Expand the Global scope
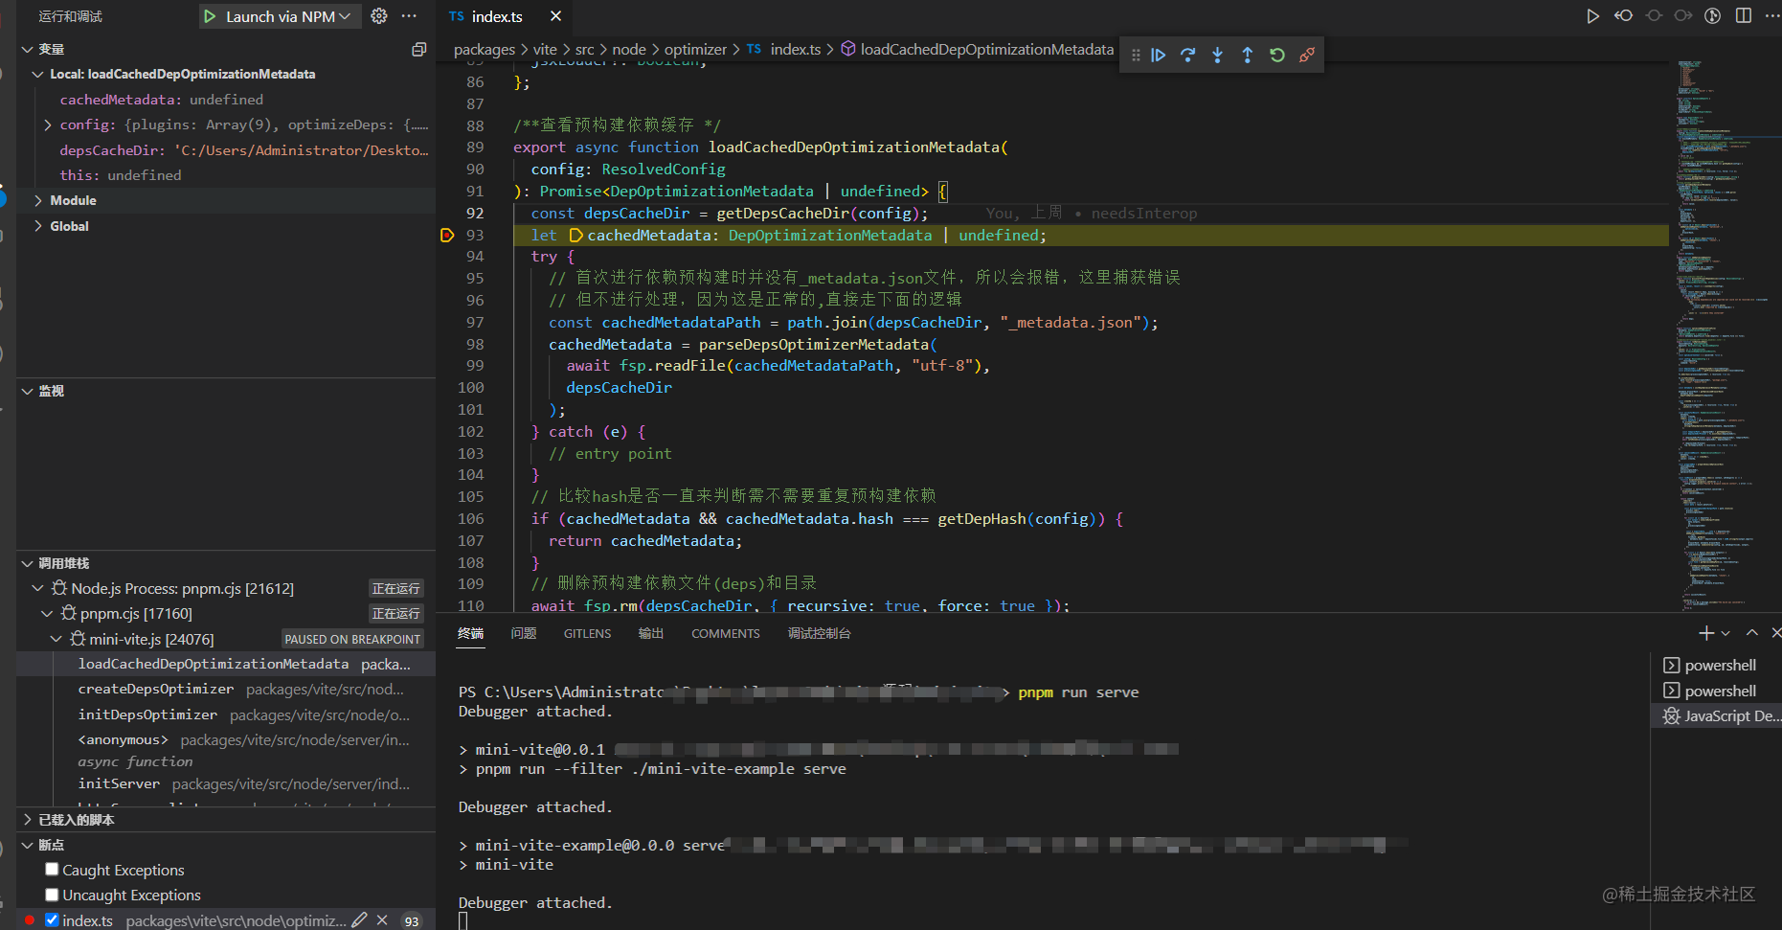The height and width of the screenshot is (930, 1782). point(37,226)
